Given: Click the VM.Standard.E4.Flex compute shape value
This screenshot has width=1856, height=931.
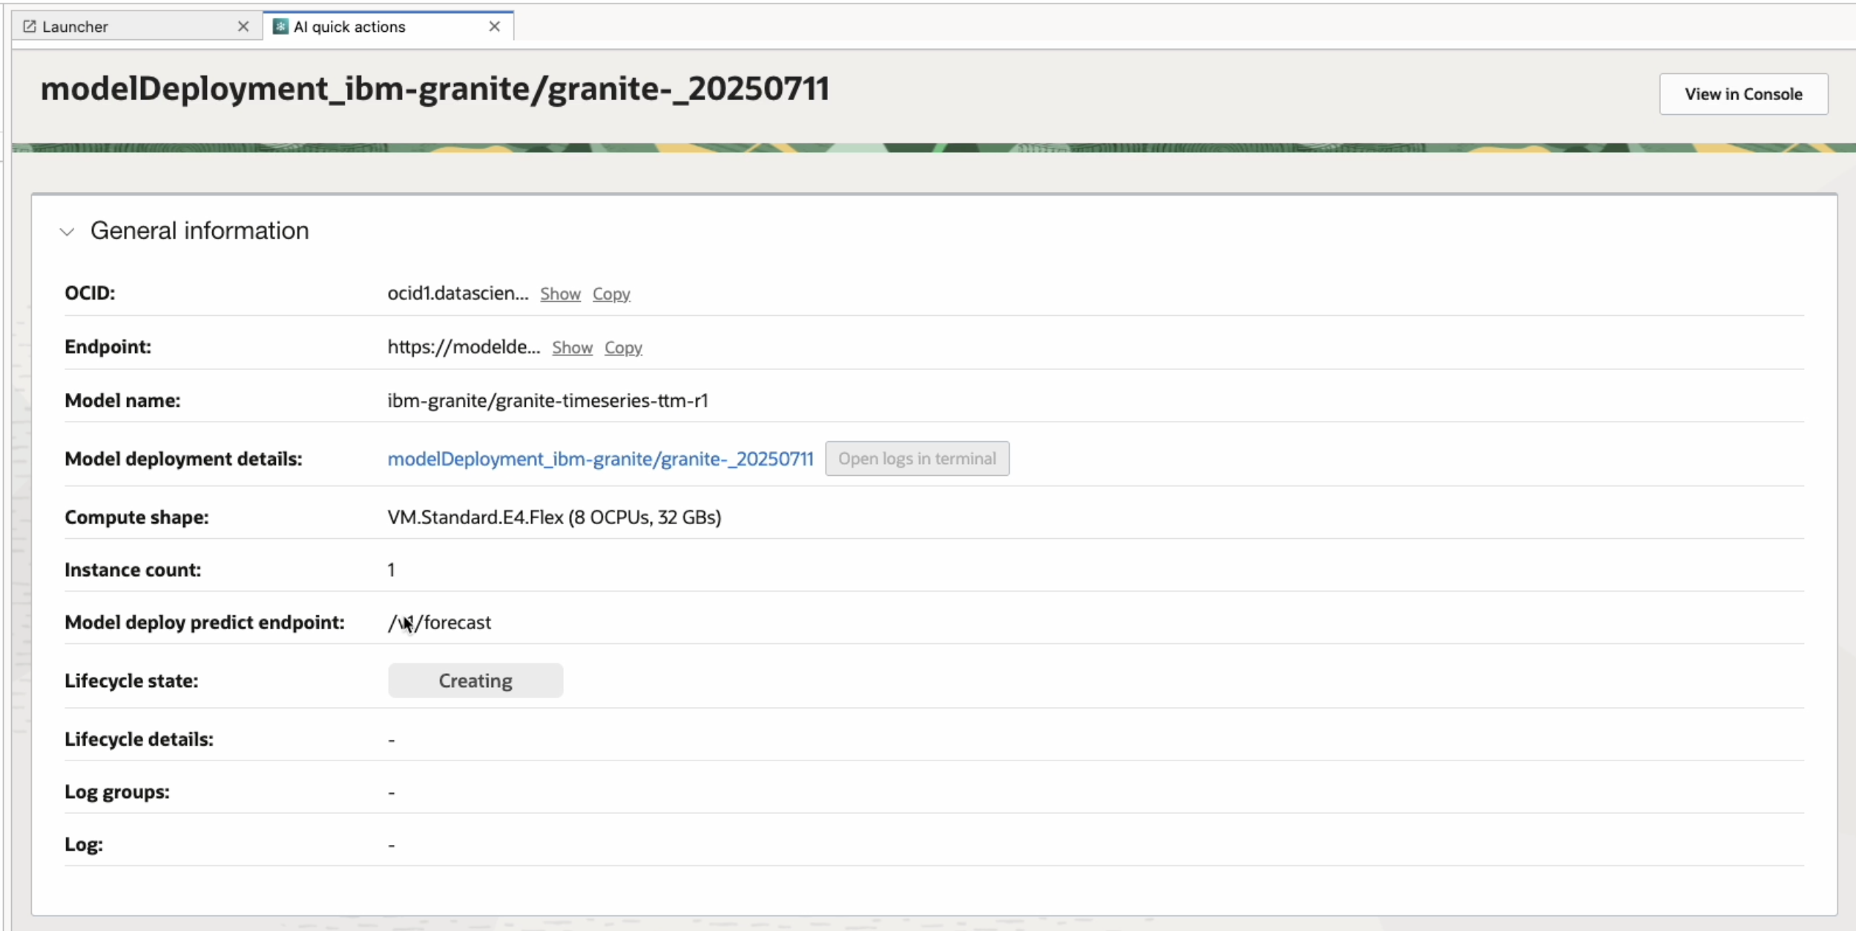Looking at the screenshot, I should coord(553,517).
